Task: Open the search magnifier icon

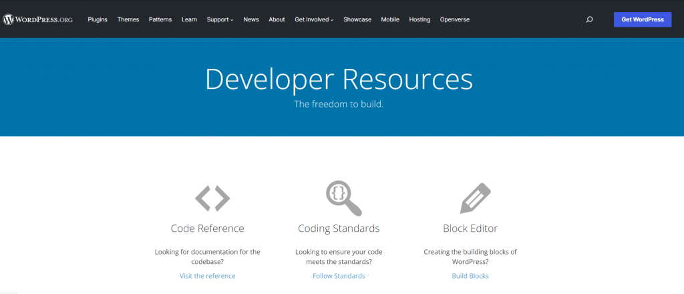Action: (589, 19)
